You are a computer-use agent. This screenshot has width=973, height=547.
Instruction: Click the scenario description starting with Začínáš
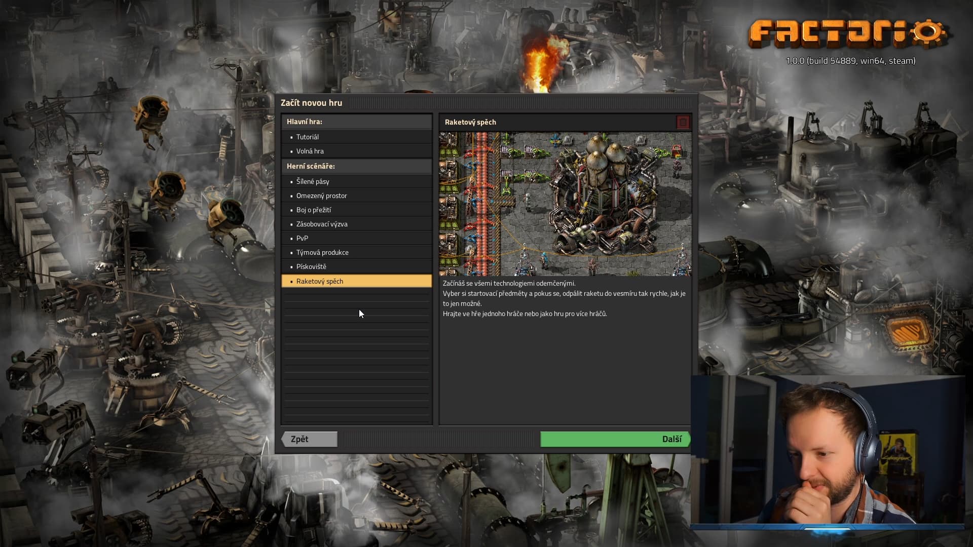click(x=564, y=298)
